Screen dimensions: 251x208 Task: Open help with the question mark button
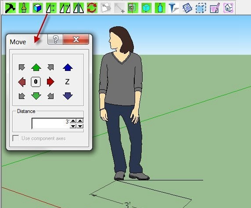(x=55, y=39)
